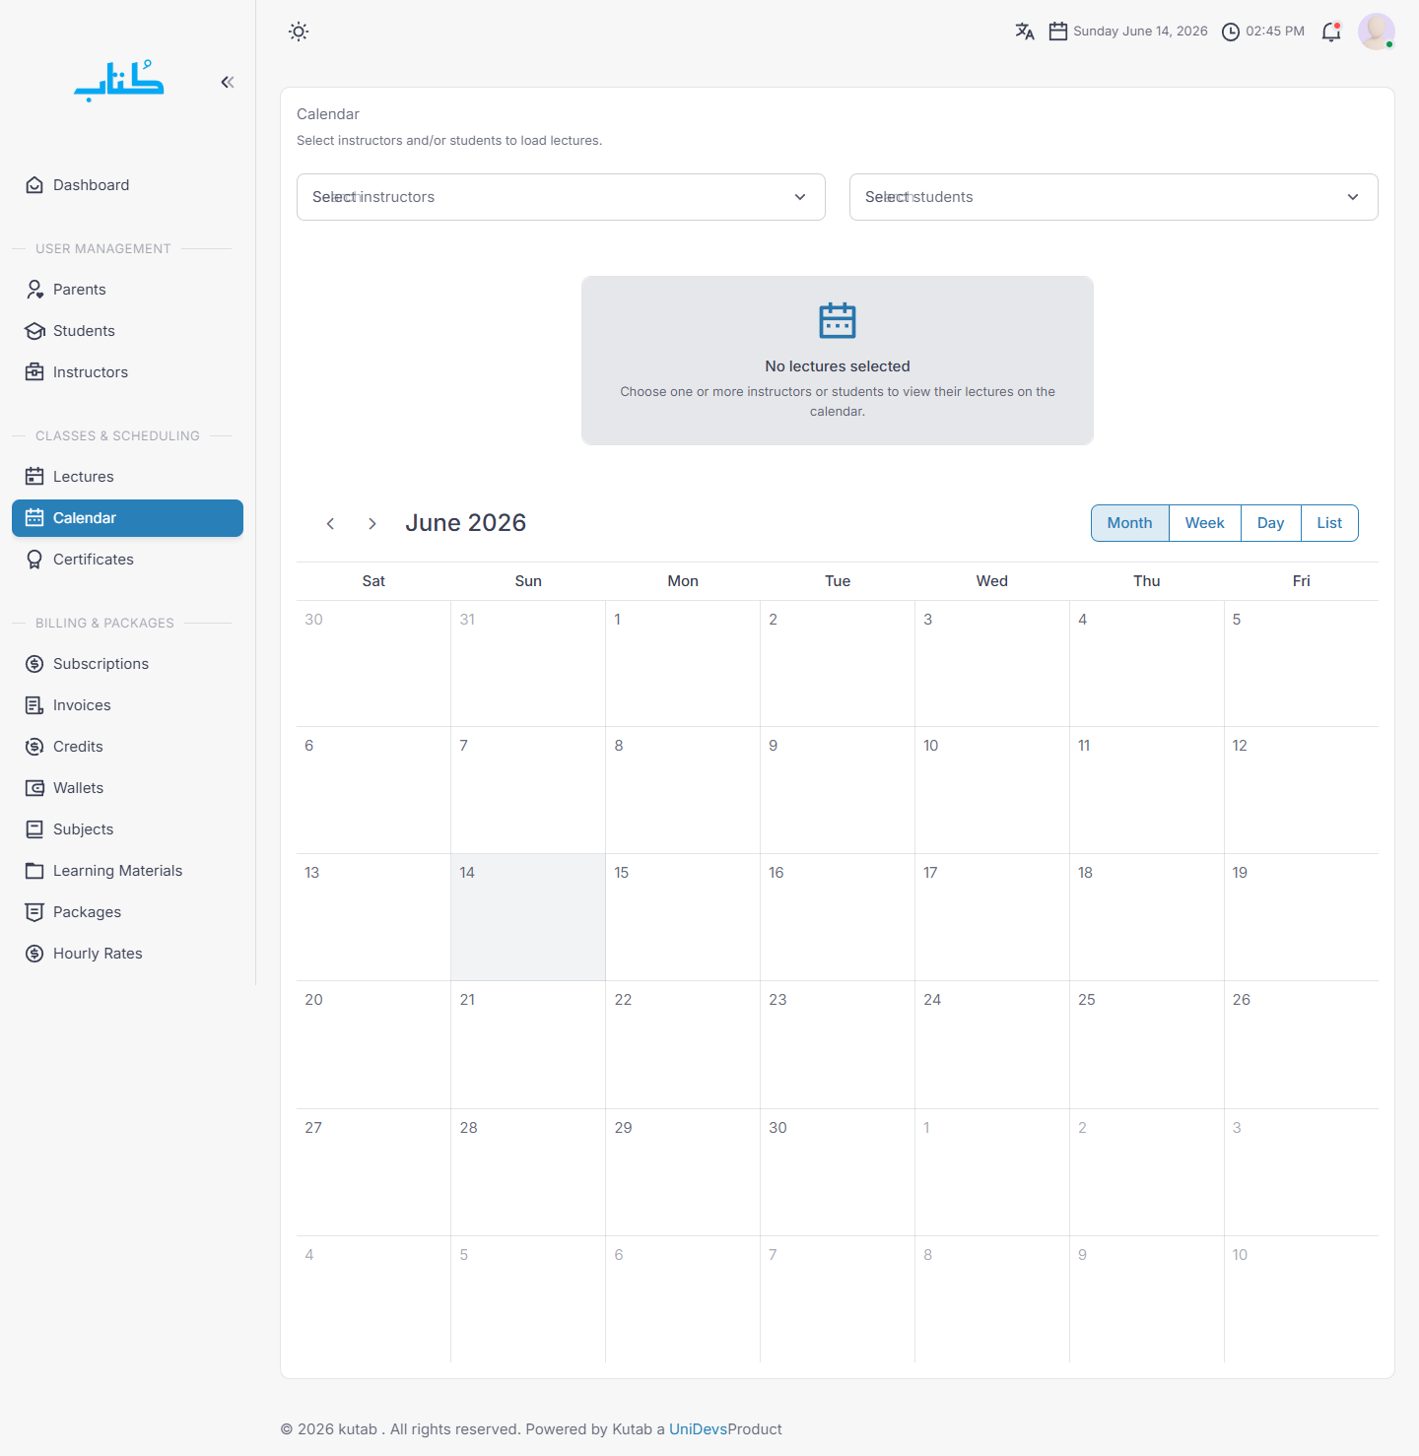Click the No lectures selected calendar icon

pyautogui.click(x=838, y=320)
